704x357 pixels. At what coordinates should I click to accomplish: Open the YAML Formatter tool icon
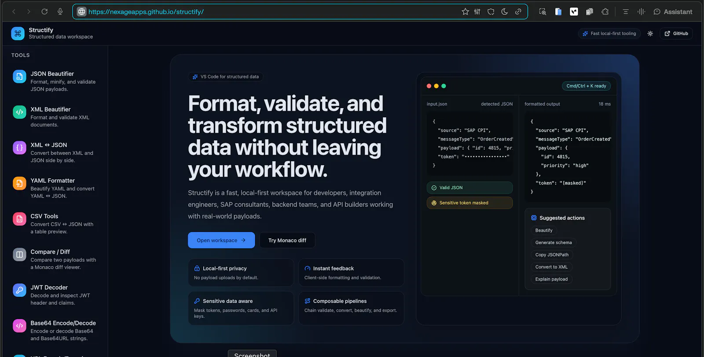(19, 184)
